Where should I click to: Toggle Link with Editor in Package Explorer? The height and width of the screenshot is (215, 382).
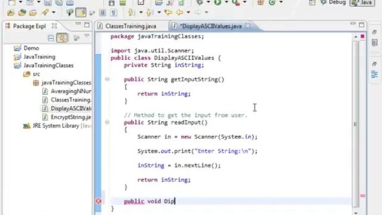pos(62,38)
